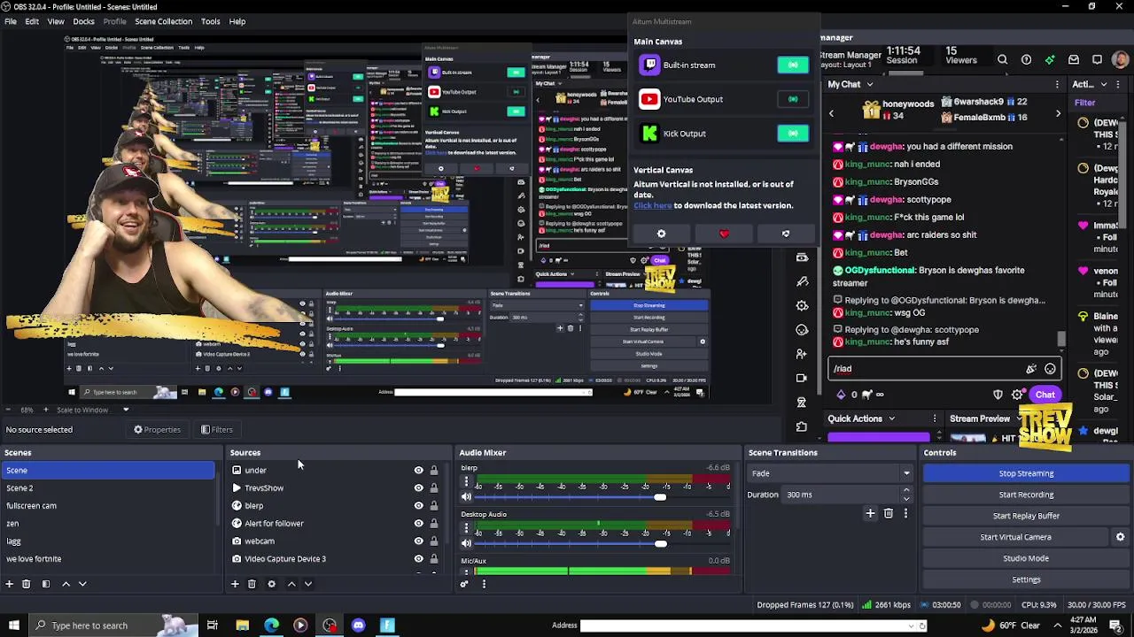Move scene up arrow in Scenes dock
This screenshot has width=1134, height=637.
pos(66,584)
